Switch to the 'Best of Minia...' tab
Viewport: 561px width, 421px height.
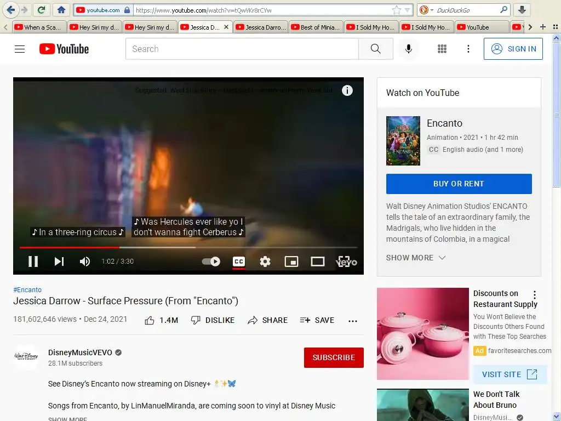pos(317,27)
